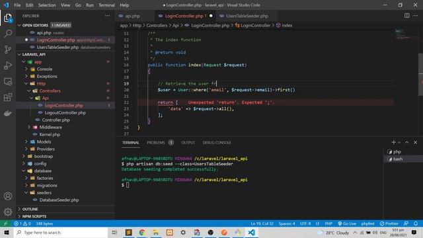Screen dimensions: 423x238
Task: Click the errors and warnings status indicator
Action: tap(22, 223)
